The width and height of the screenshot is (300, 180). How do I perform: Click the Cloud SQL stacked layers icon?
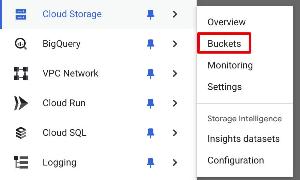21,133
